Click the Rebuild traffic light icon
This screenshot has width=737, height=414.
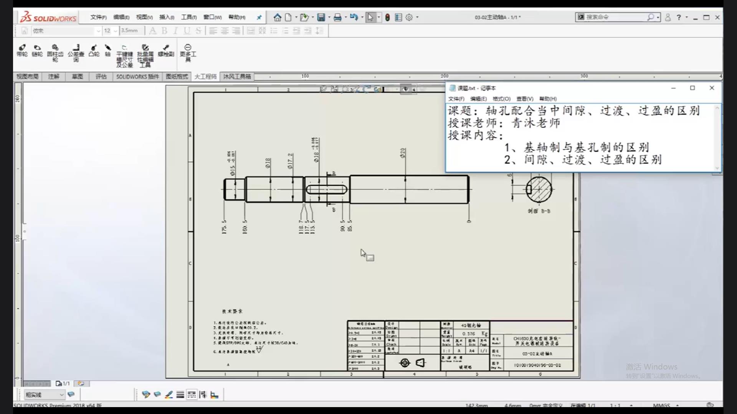[x=388, y=17]
